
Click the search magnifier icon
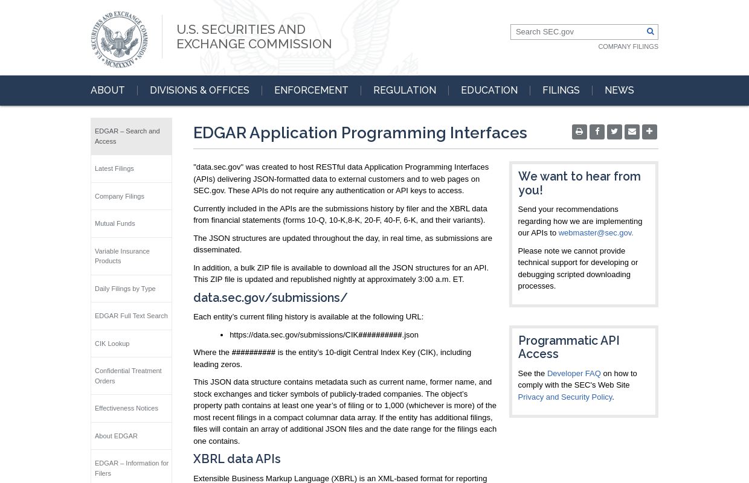point(651,32)
